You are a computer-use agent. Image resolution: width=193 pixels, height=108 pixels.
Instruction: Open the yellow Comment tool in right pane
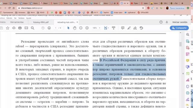click(188, 61)
